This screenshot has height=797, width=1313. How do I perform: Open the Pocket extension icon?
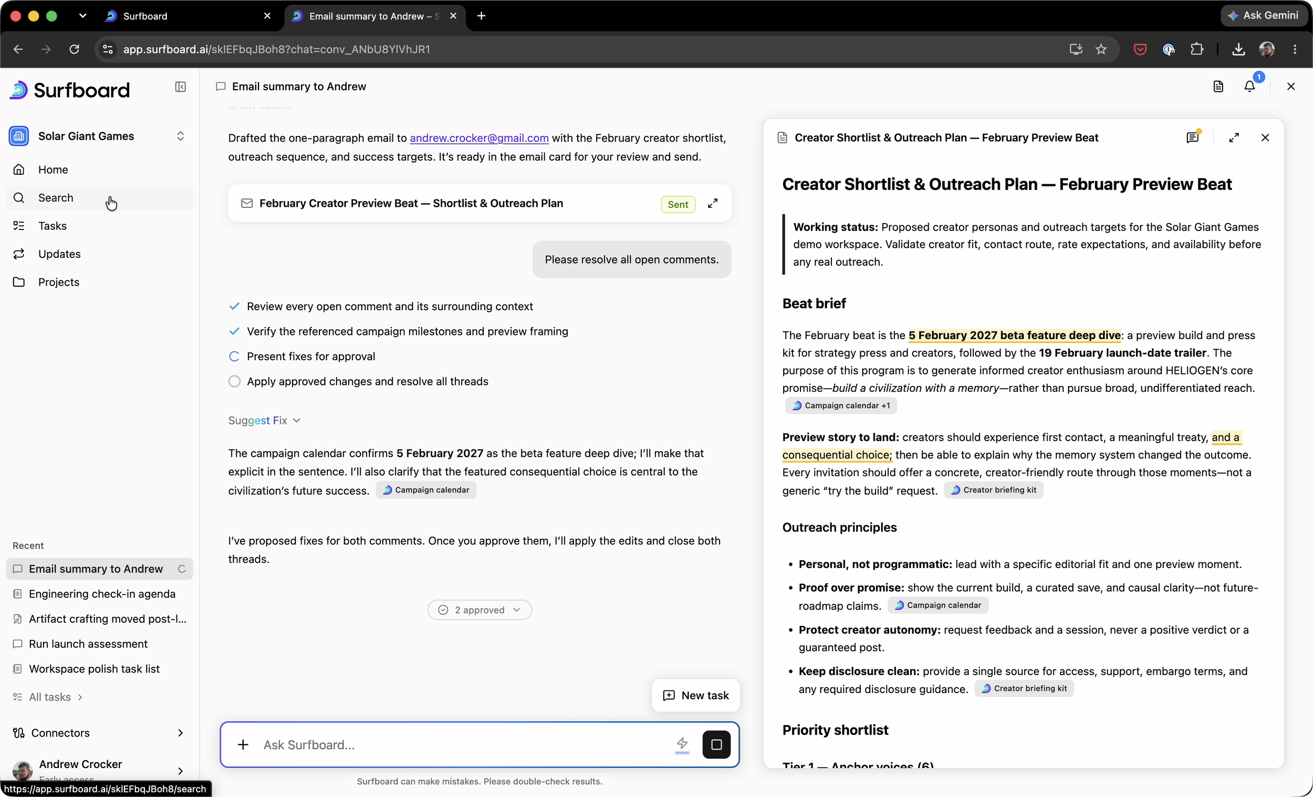(1140, 49)
